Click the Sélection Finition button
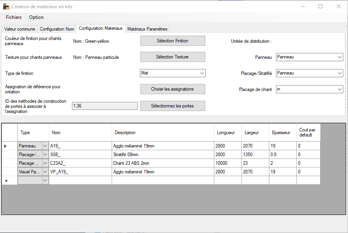Viewport: 348px width, 233px height. click(x=173, y=41)
